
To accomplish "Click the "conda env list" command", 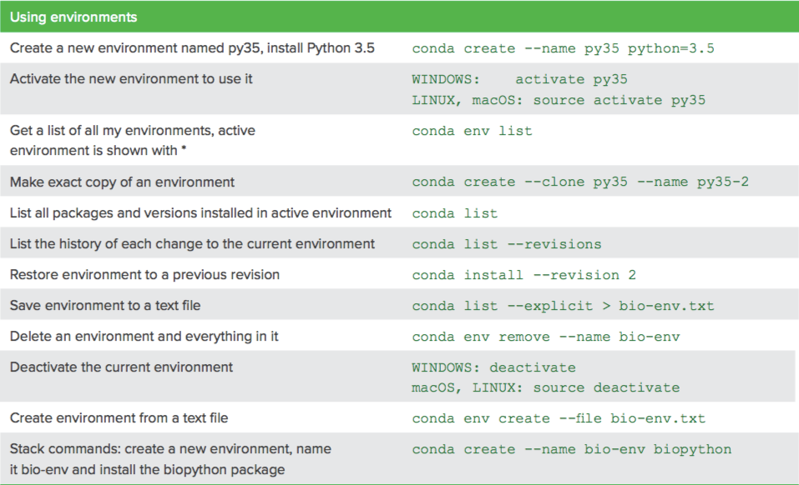I will point(472,131).
